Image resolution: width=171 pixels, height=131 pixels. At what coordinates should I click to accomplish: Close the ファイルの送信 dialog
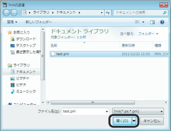point(164,5)
